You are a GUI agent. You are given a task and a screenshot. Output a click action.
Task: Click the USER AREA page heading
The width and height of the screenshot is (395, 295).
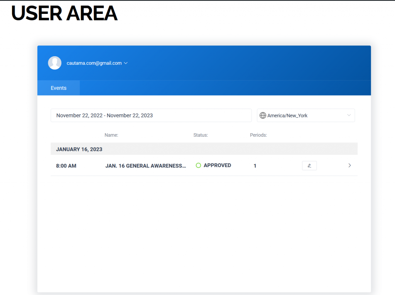(64, 13)
